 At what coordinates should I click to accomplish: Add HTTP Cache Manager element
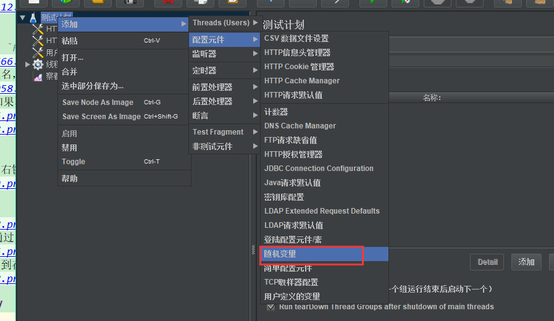[x=324, y=81]
